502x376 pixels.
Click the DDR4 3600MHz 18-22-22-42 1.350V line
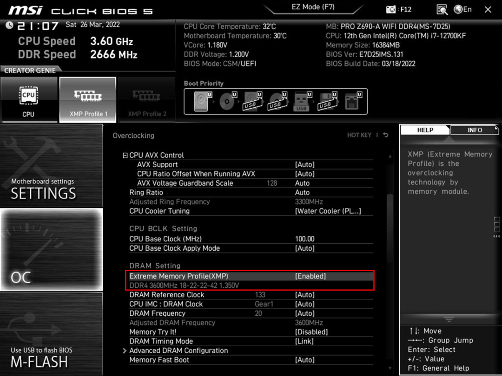(184, 285)
